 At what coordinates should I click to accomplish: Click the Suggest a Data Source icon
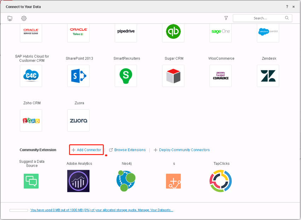(x=31, y=181)
